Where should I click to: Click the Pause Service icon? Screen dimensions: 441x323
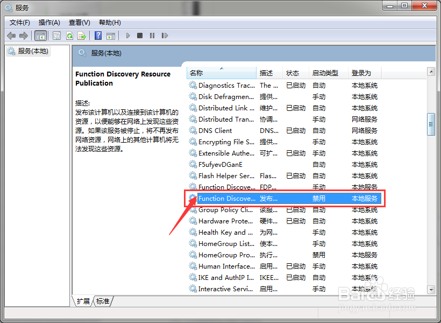(152, 36)
